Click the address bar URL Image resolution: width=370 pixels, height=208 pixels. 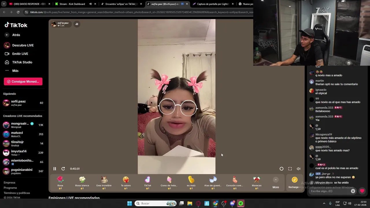[x=141, y=12]
